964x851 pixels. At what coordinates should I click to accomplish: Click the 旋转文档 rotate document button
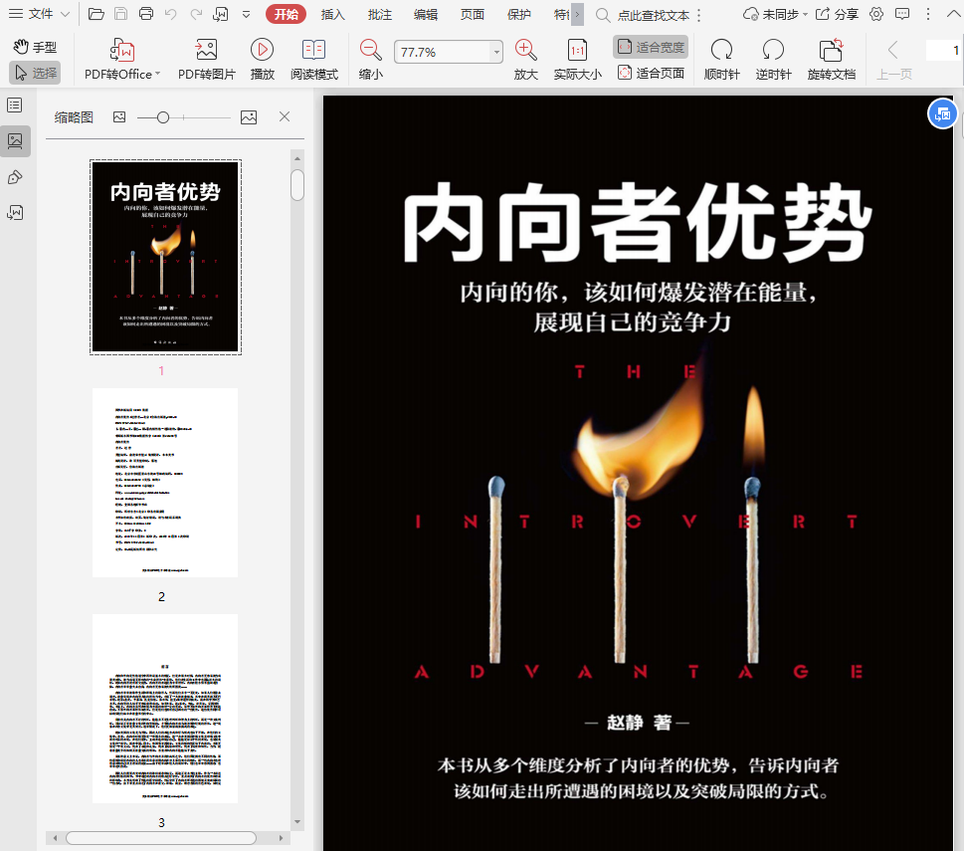[832, 59]
